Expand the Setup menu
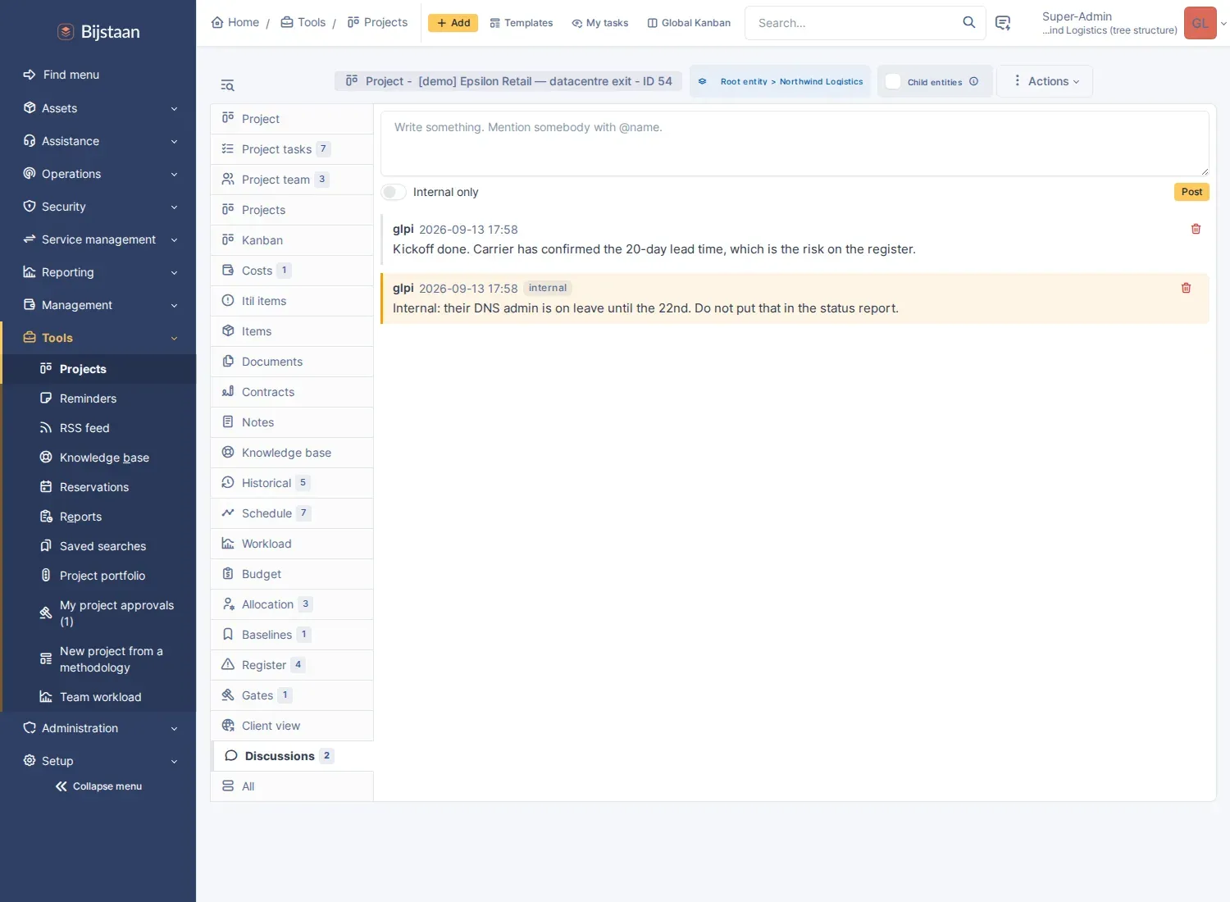Viewport: 1230px width, 902px height. [x=98, y=761]
